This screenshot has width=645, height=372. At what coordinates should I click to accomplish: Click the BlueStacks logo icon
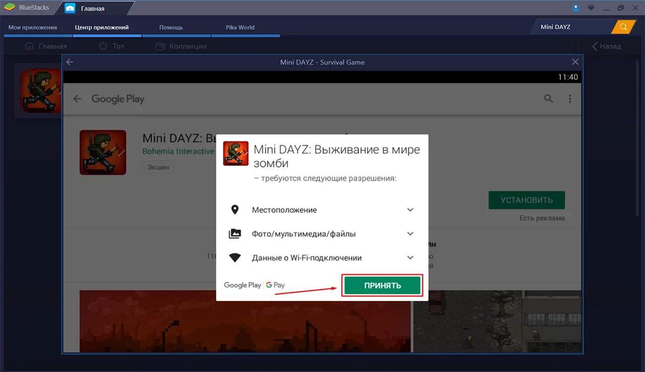tap(9, 7)
